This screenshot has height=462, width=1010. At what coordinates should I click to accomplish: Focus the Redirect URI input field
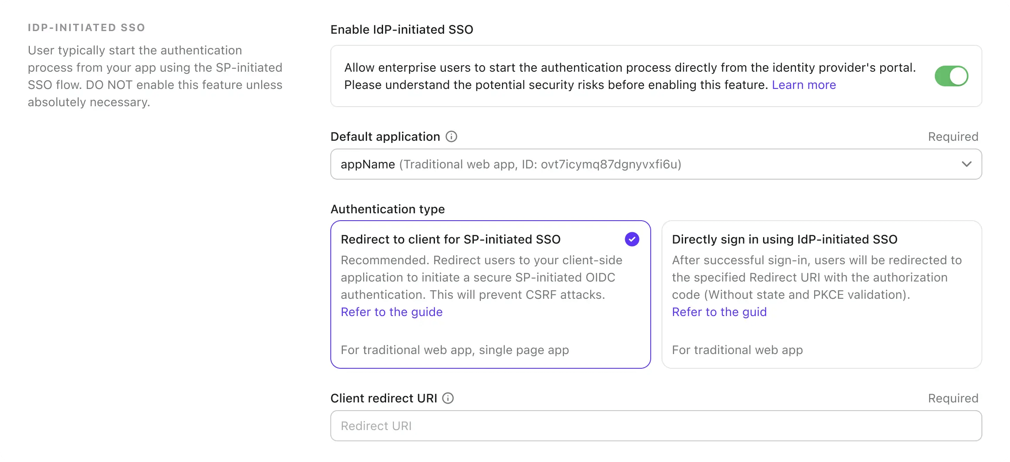point(655,426)
